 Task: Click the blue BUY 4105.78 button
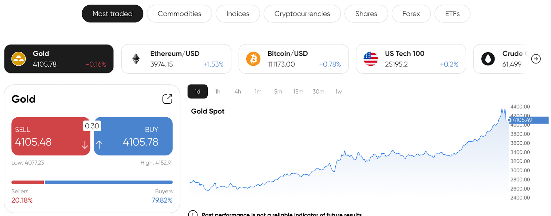tap(133, 136)
